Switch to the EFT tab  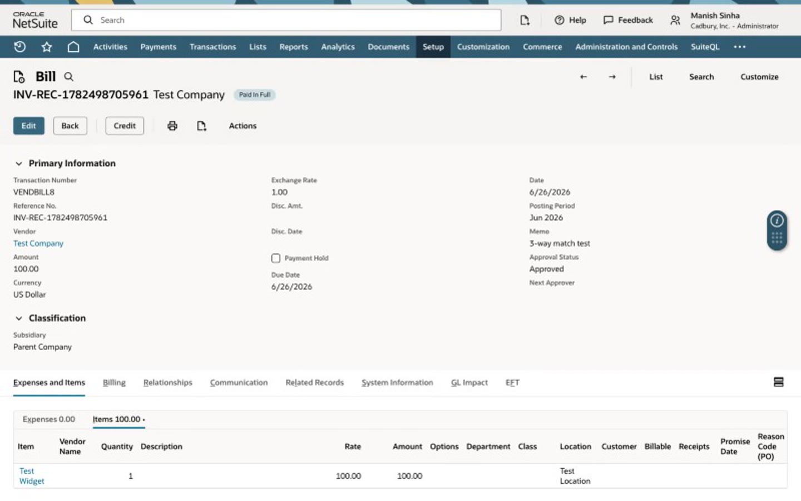(512, 382)
